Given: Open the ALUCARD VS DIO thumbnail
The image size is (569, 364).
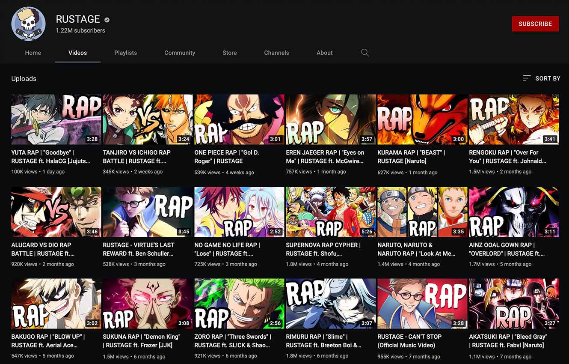Looking at the screenshot, I should [56, 212].
